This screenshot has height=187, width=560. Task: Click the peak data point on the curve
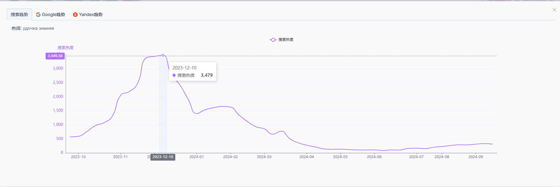click(x=163, y=55)
